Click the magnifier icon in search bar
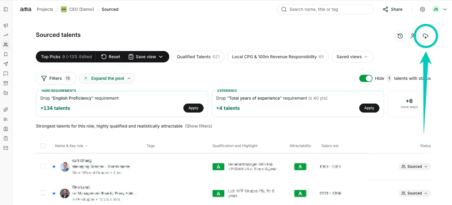 click(x=284, y=9)
